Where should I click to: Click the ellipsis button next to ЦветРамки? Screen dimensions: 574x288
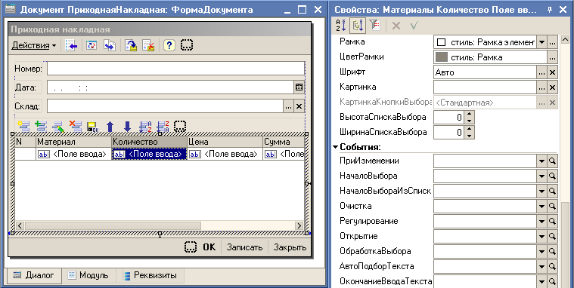coord(552,57)
